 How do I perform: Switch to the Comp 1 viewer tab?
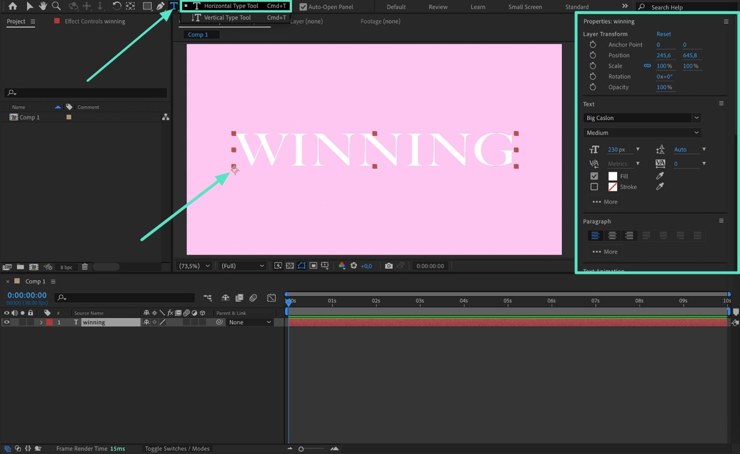pos(200,34)
